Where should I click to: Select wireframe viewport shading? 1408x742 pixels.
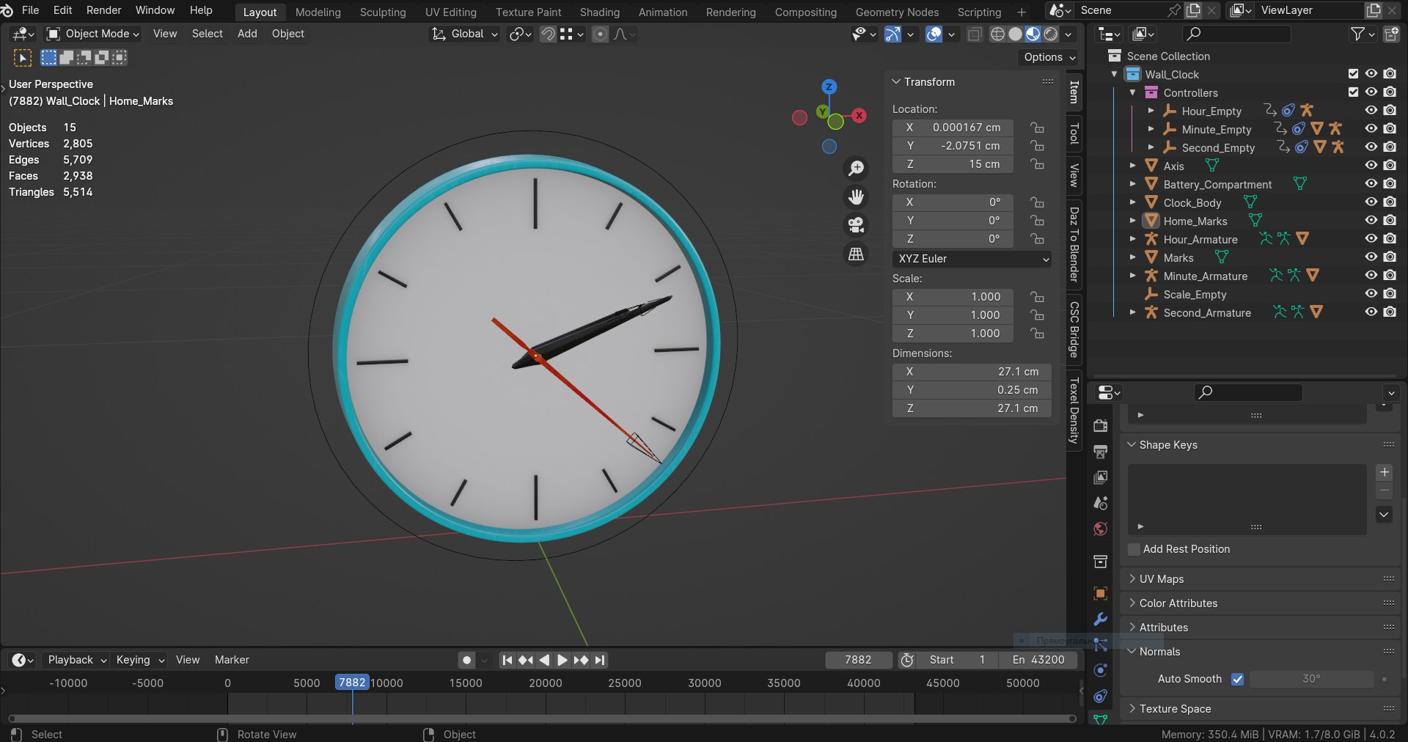click(x=997, y=34)
